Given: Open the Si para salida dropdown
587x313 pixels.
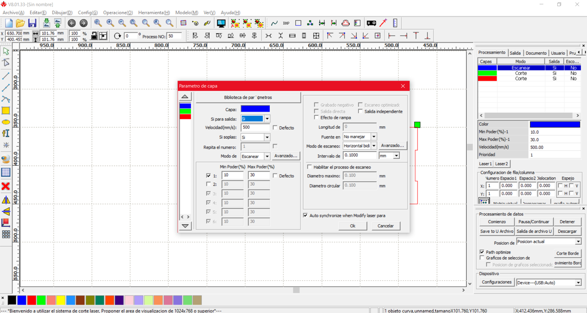Looking at the screenshot, I should coord(267,119).
